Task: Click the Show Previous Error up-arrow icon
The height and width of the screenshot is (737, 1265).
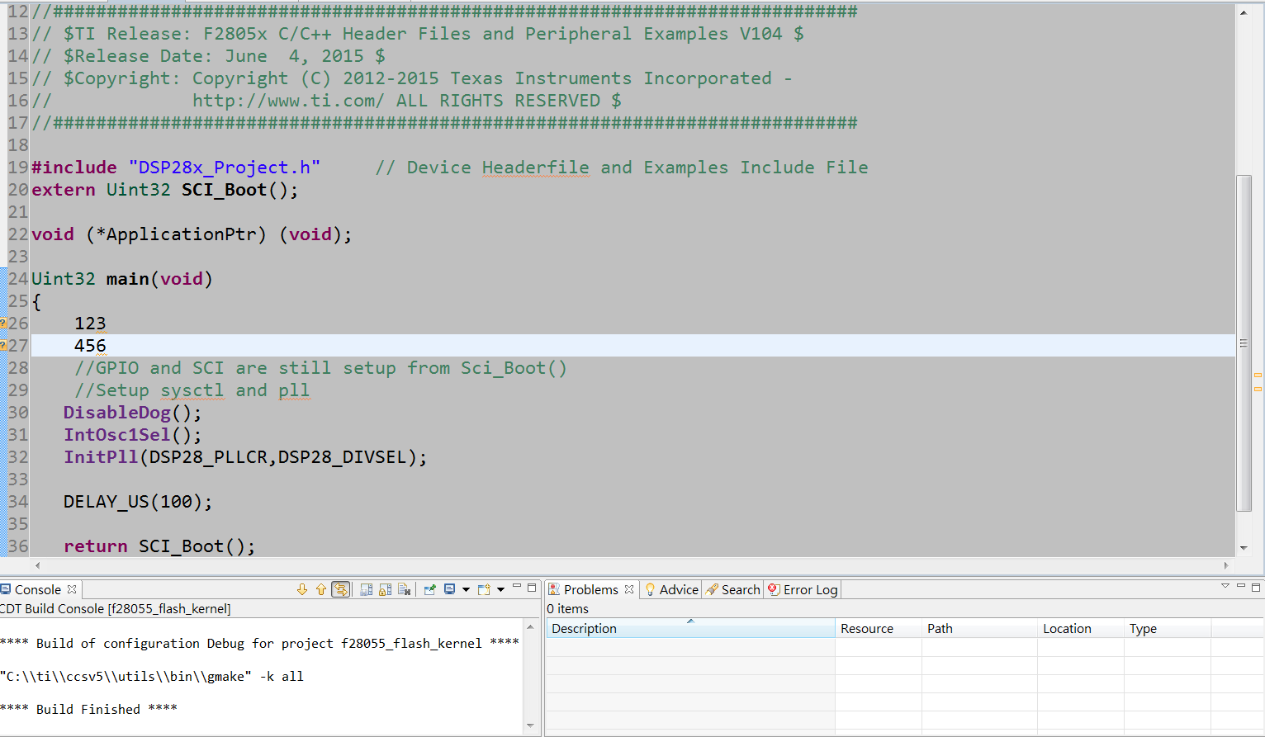Action: [x=321, y=589]
